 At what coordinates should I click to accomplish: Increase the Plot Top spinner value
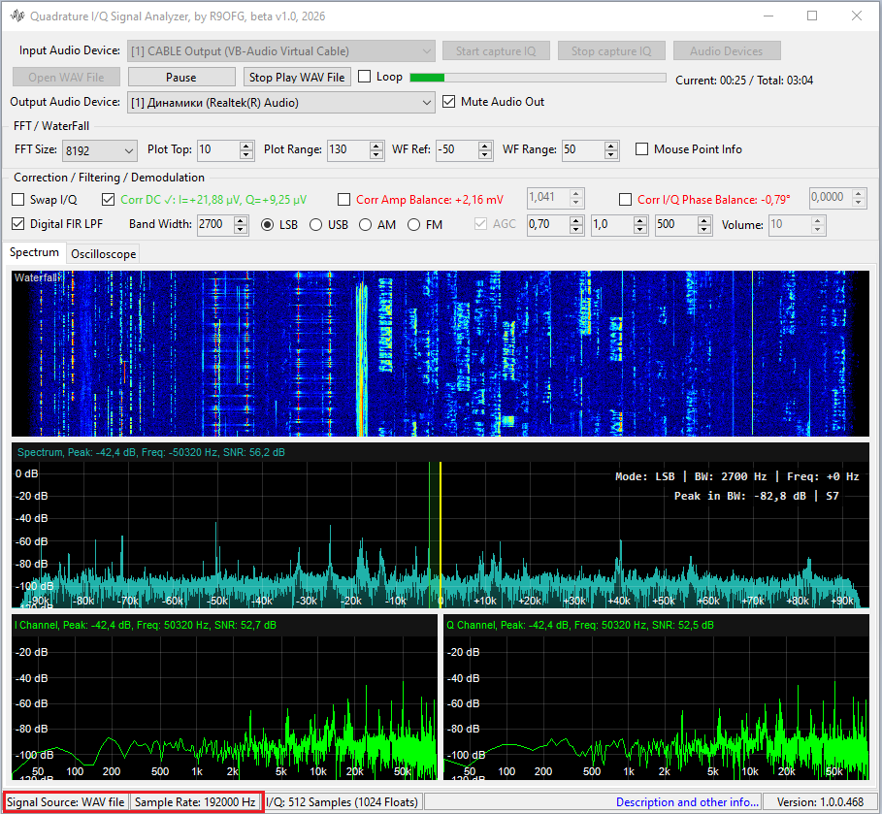pyautogui.click(x=246, y=146)
